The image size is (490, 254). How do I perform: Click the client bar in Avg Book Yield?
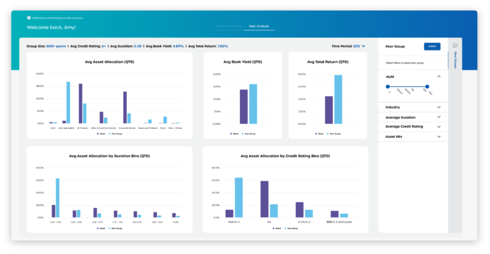pos(244,107)
